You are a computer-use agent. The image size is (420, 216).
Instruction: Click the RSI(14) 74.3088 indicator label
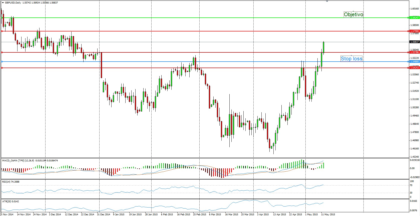coord(11,182)
